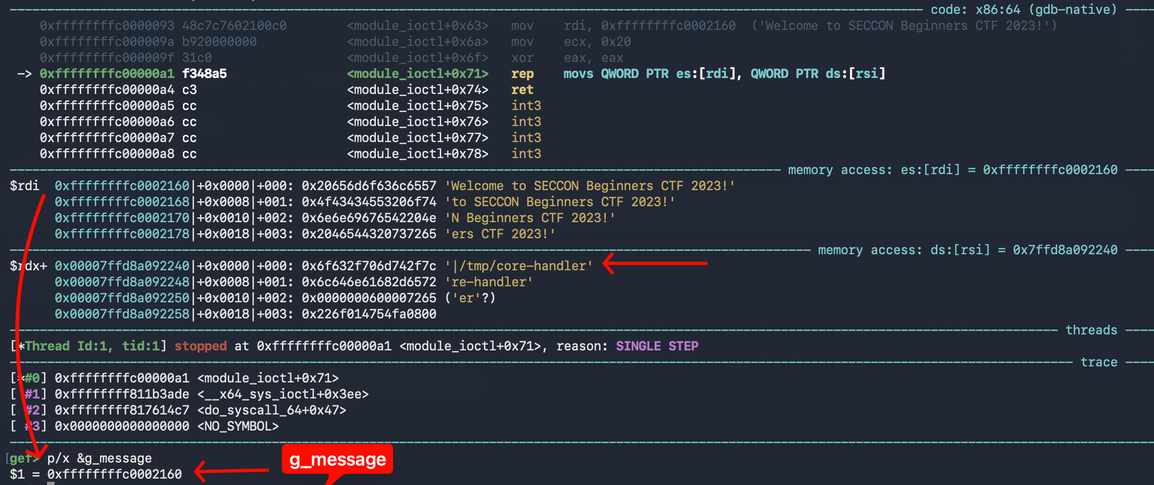Select current address 0xffffffffc00000a1 in code
The height and width of the screenshot is (485, 1154).
pos(107,74)
